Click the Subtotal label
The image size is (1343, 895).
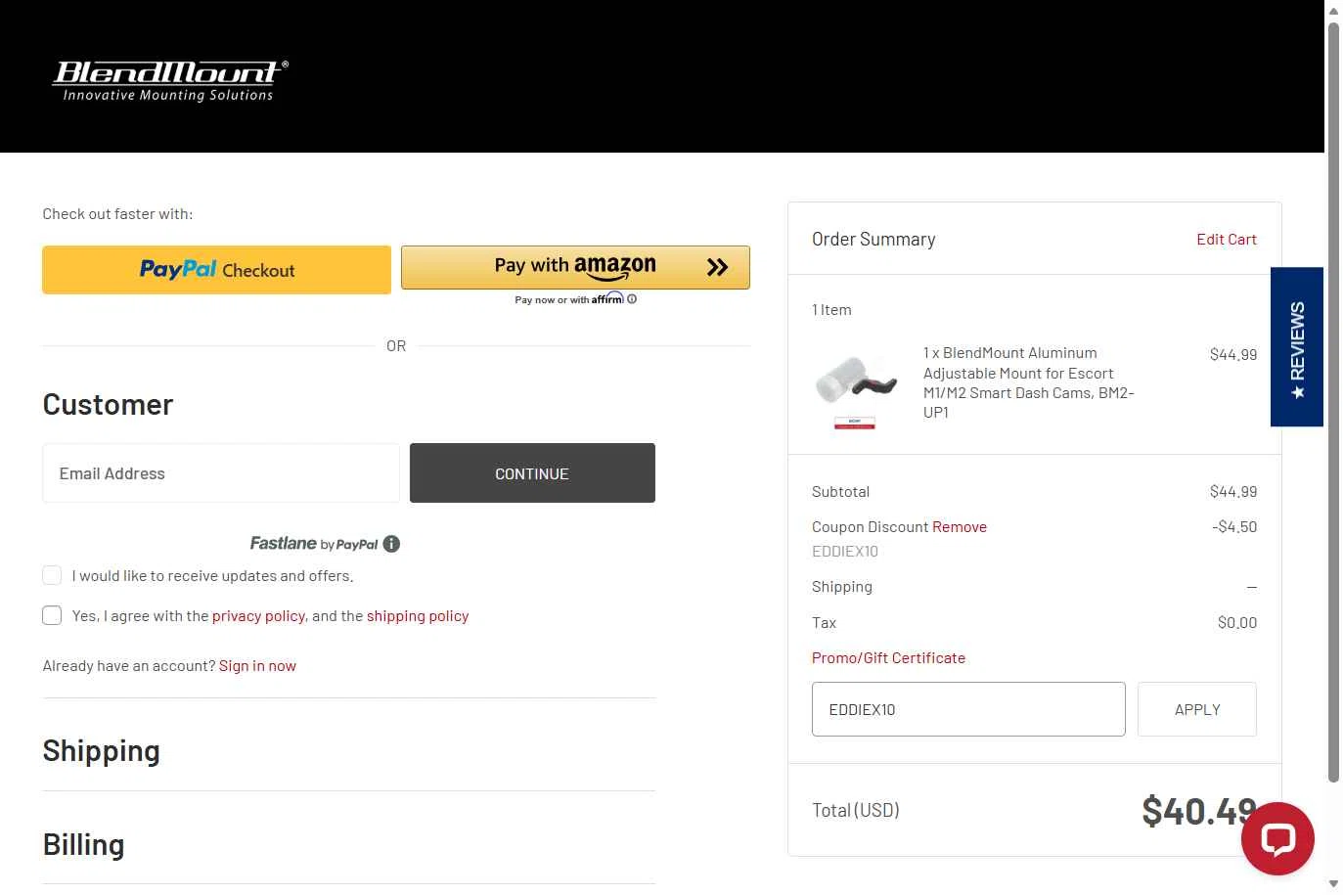(841, 492)
